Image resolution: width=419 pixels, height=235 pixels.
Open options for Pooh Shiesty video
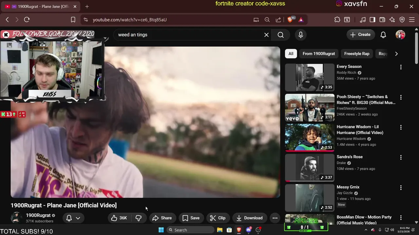401,97
